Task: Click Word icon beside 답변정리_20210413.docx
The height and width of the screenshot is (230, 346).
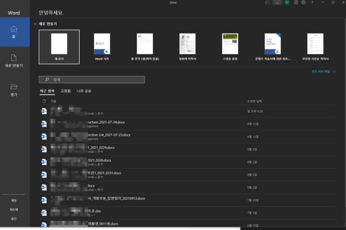Action: click(x=44, y=200)
